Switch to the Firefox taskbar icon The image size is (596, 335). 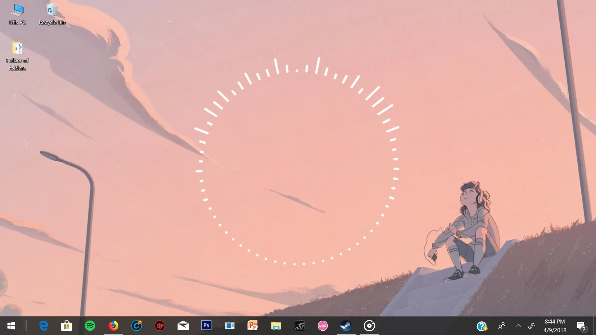tap(113, 326)
